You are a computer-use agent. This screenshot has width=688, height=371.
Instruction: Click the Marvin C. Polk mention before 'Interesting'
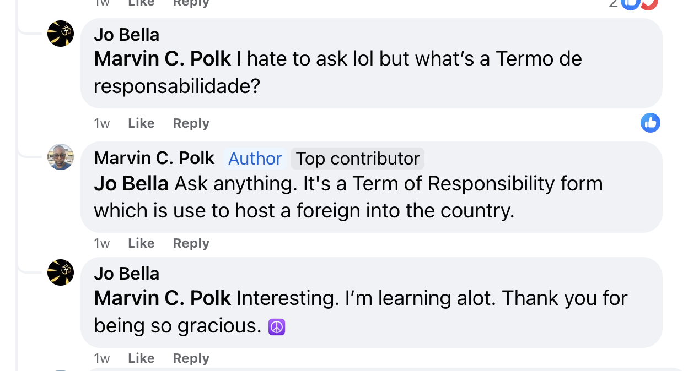tap(162, 298)
